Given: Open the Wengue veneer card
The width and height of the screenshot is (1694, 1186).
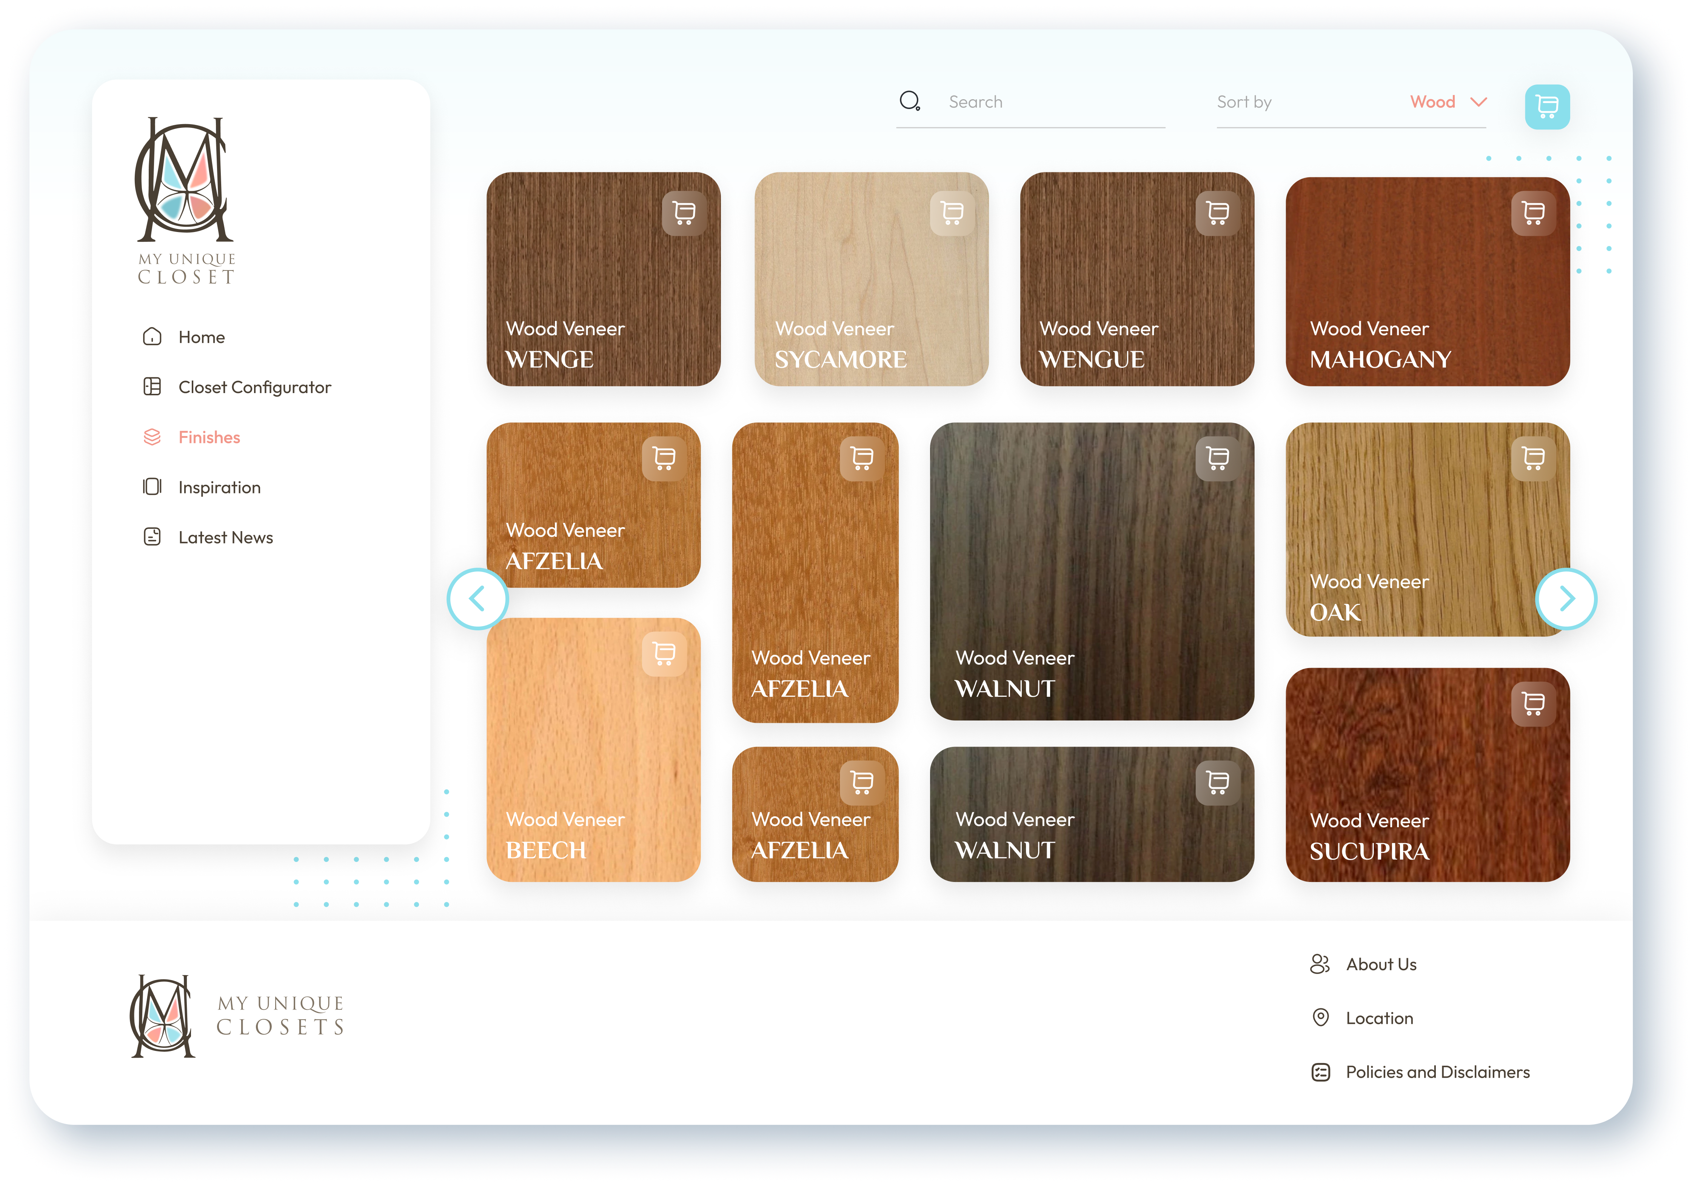Looking at the screenshot, I should pyautogui.click(x=1137, y=279).
